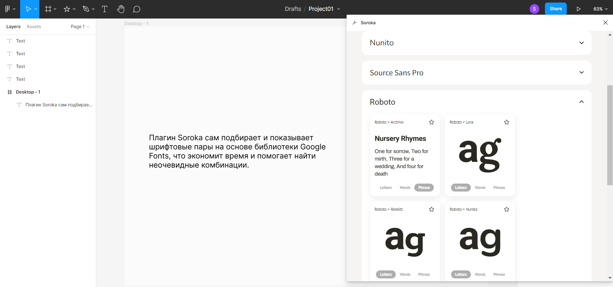The image size is (613, 287).
Task: Favorite the Roboto + Rokkitt pair star
Action: [432, 209]
